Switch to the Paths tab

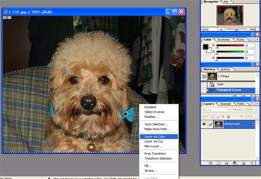241,104
